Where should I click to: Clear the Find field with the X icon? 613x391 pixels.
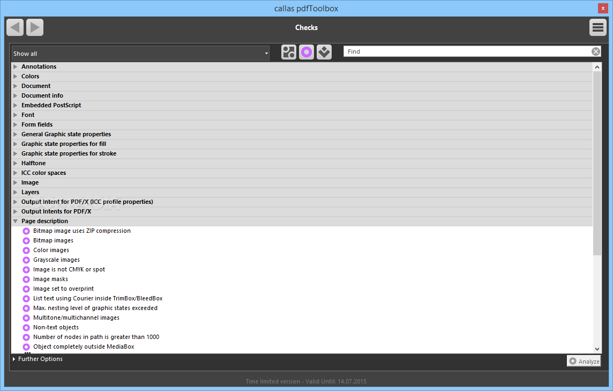coord(595,51)
